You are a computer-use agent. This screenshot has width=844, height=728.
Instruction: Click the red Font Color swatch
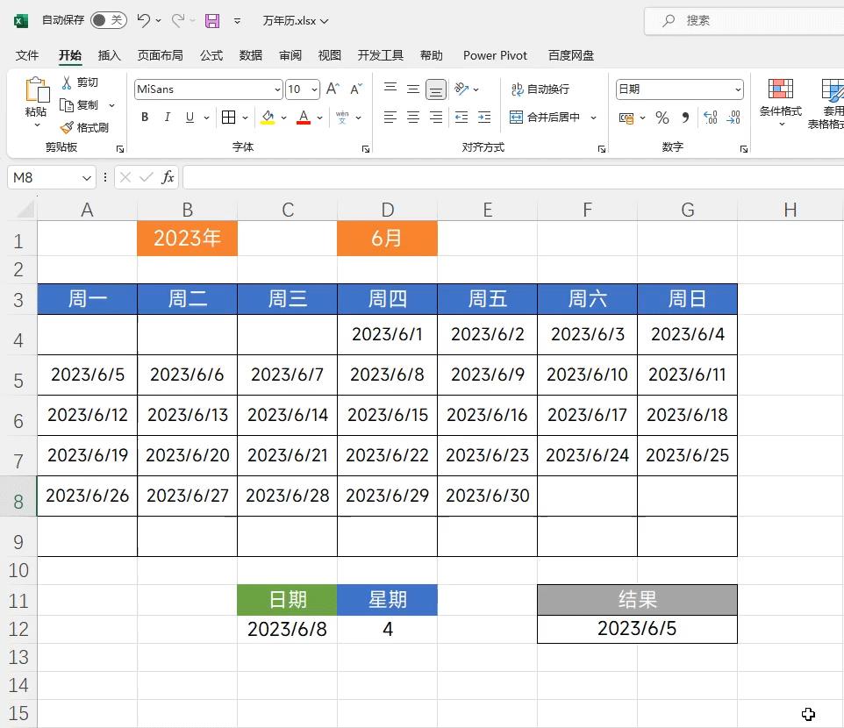coord(302,118)
